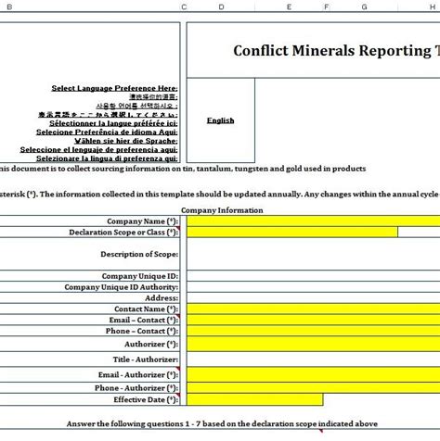This screenshot has height=441, width=440.
Task: Click the Select Language Preference Here label
Action: tap(114, 88)
